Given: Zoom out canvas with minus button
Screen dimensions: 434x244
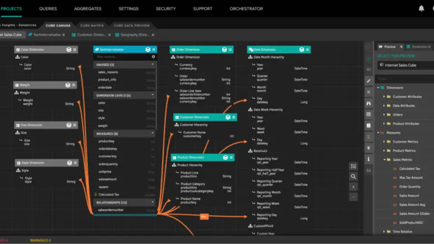Looking at the screenshot, I should (x=353, y=197).
